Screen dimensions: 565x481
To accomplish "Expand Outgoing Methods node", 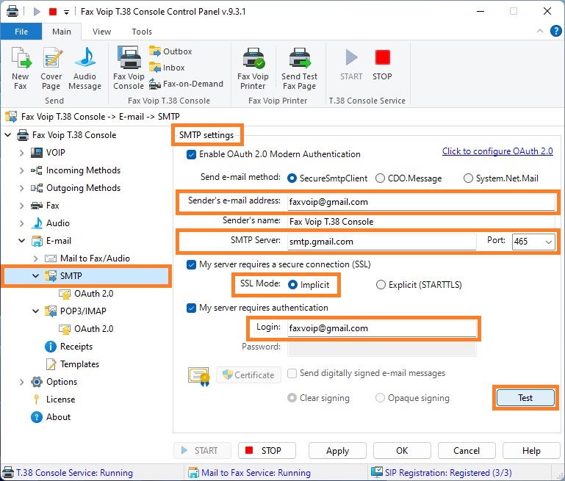I will coord(21,188).
